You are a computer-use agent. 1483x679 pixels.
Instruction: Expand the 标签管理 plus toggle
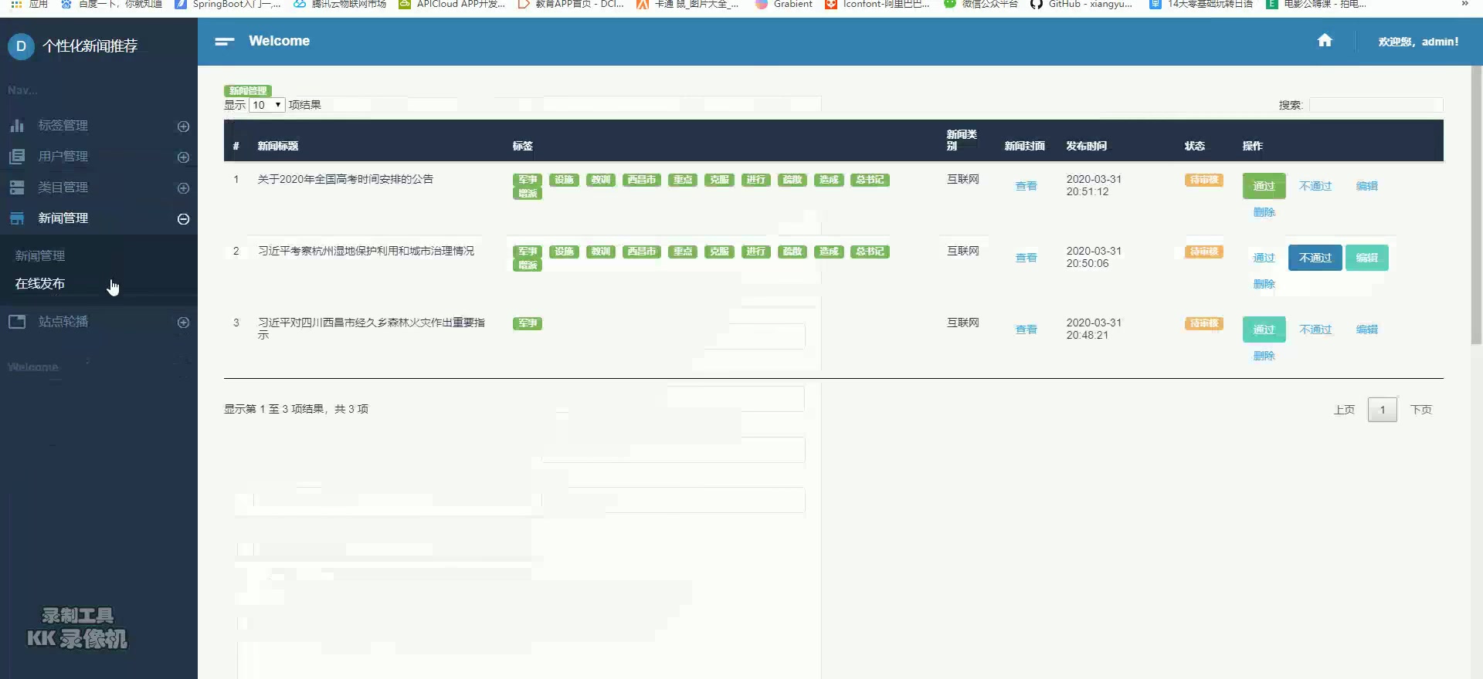point(183,127)
